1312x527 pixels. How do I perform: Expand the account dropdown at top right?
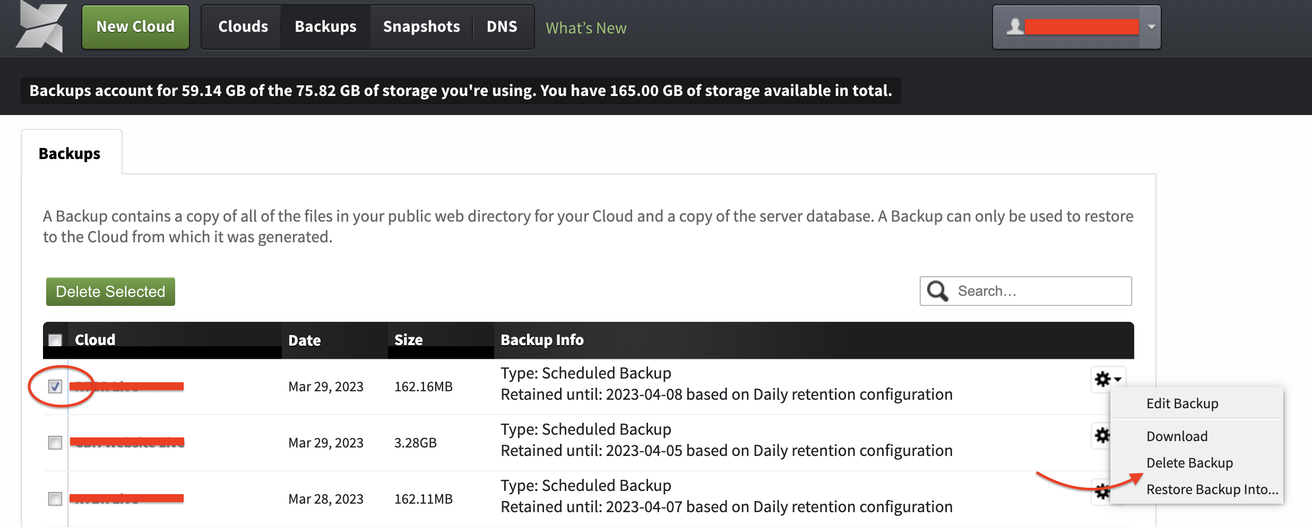1150,27
